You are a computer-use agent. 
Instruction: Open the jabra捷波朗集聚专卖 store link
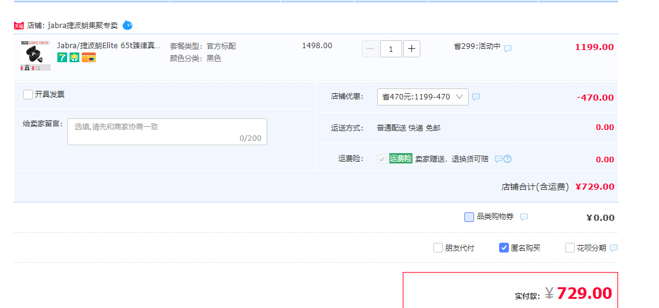83,26
